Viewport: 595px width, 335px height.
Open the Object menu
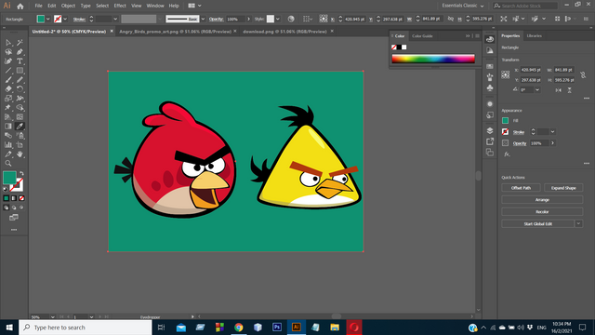(x=68, y=6)
